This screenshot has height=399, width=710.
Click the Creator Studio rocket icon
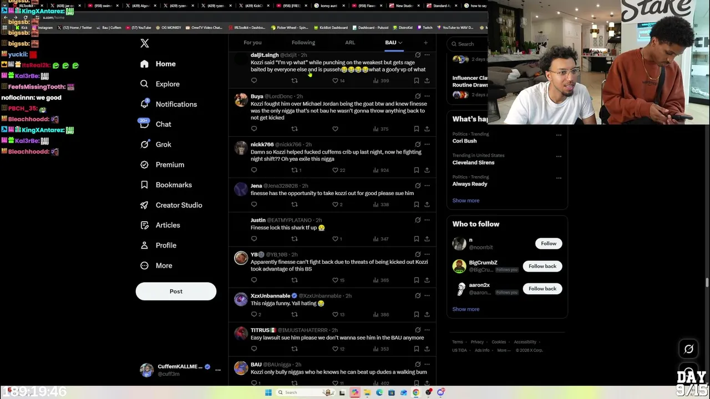point(144,205)
